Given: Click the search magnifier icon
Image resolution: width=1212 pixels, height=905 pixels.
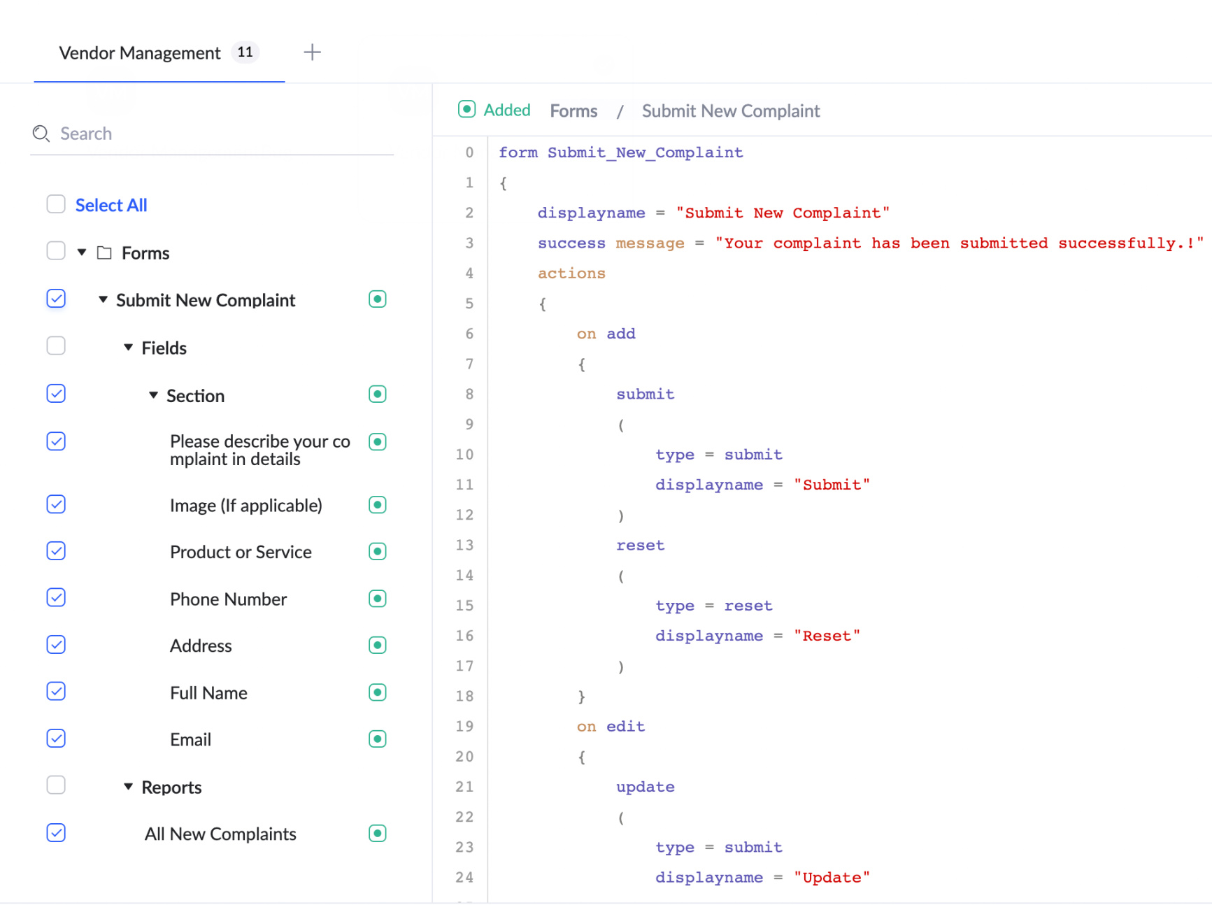Looking at the screenshot, I should [41, 134].
